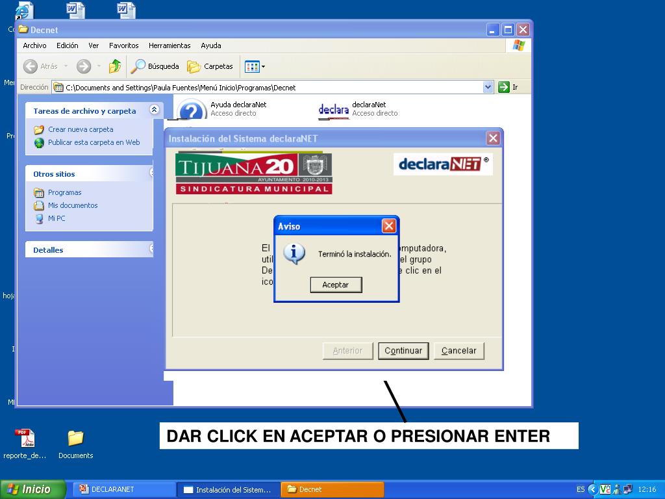Screen dimensions: 665x499
Task: Click the disabled Anterior button
Action: (348, 351)
